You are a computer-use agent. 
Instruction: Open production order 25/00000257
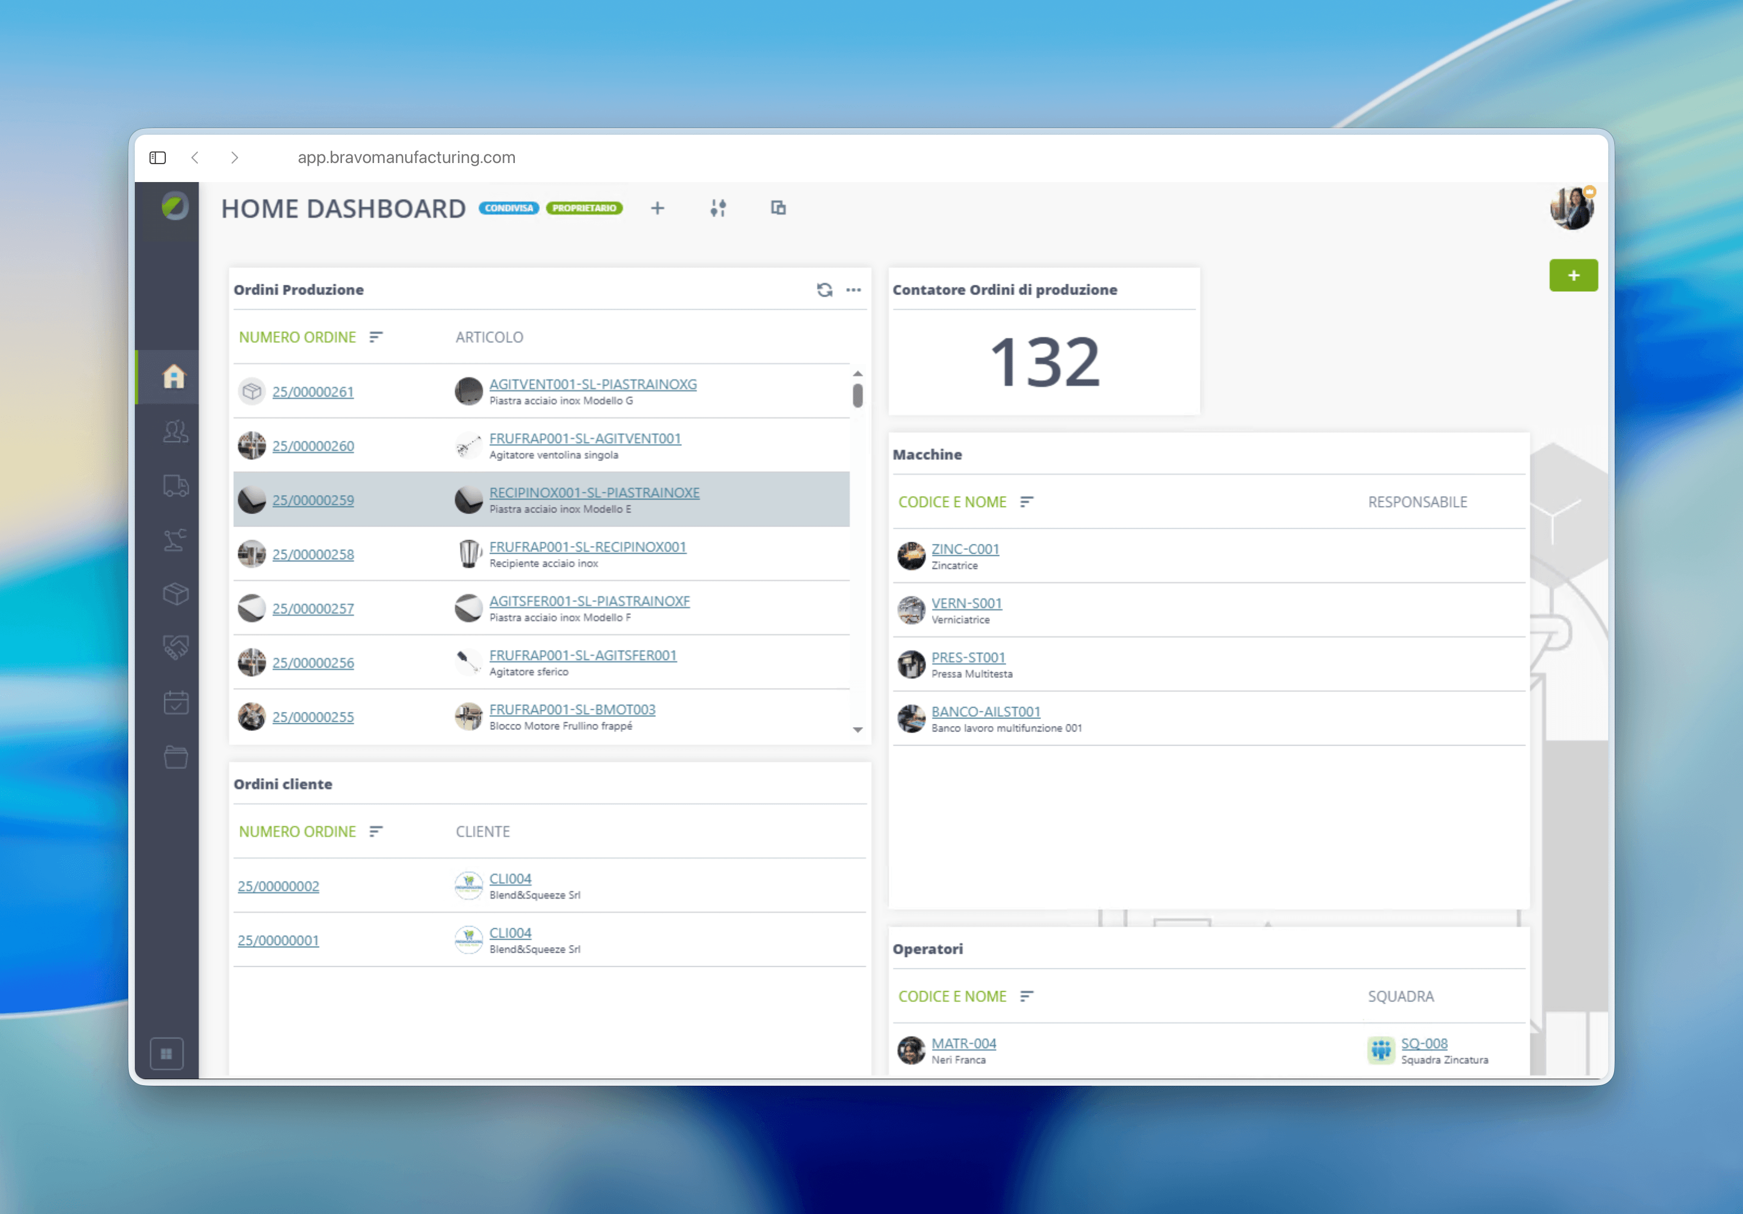[x=313, y=609]
